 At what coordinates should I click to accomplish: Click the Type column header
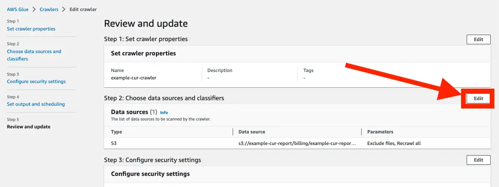[117, 132]
